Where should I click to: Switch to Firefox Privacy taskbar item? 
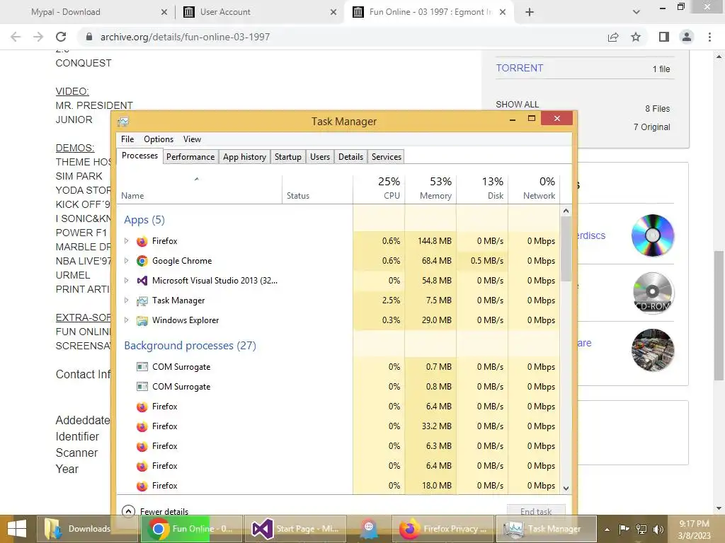click(443, 529)
